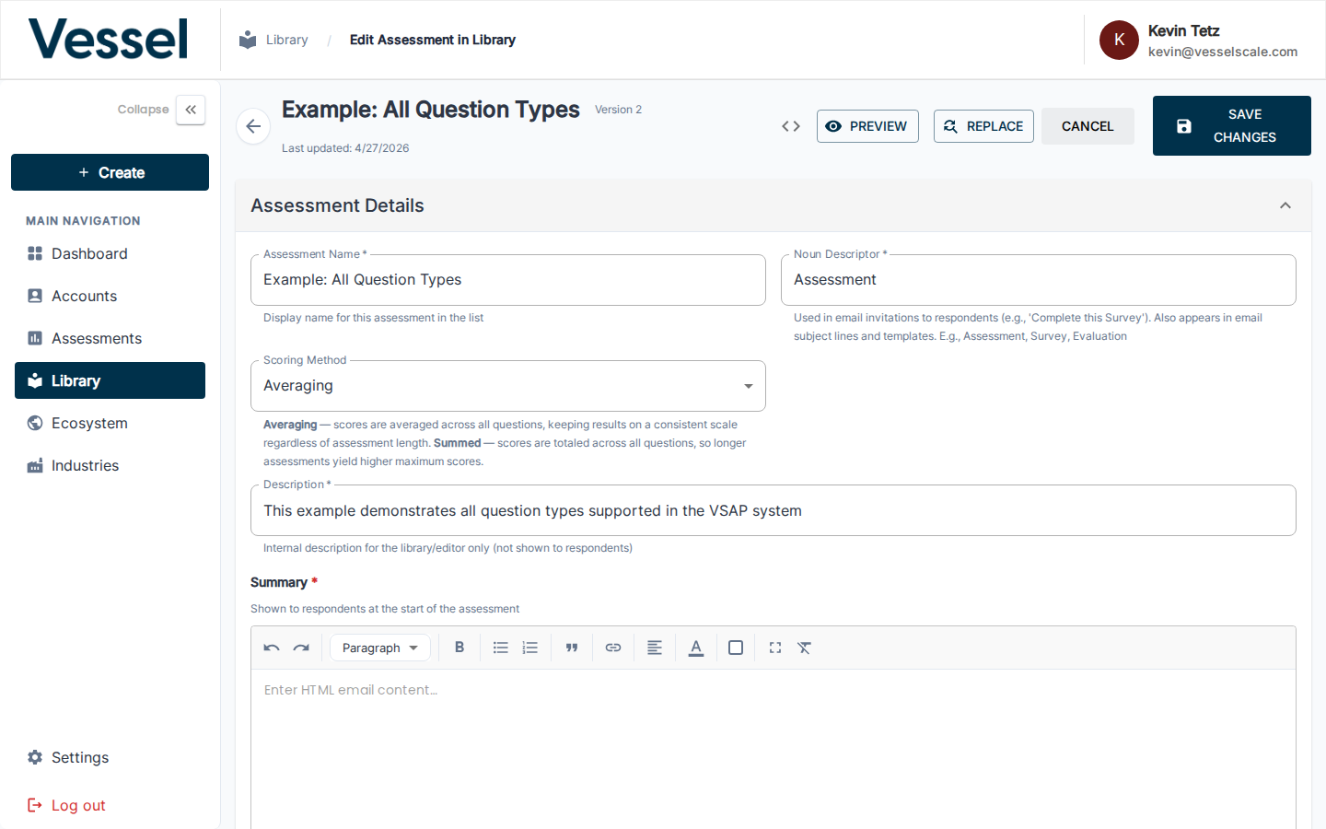This screenshot has height=829, width=1326.
Task: Insert a numbered list
Action: click(x=530, y=648)
